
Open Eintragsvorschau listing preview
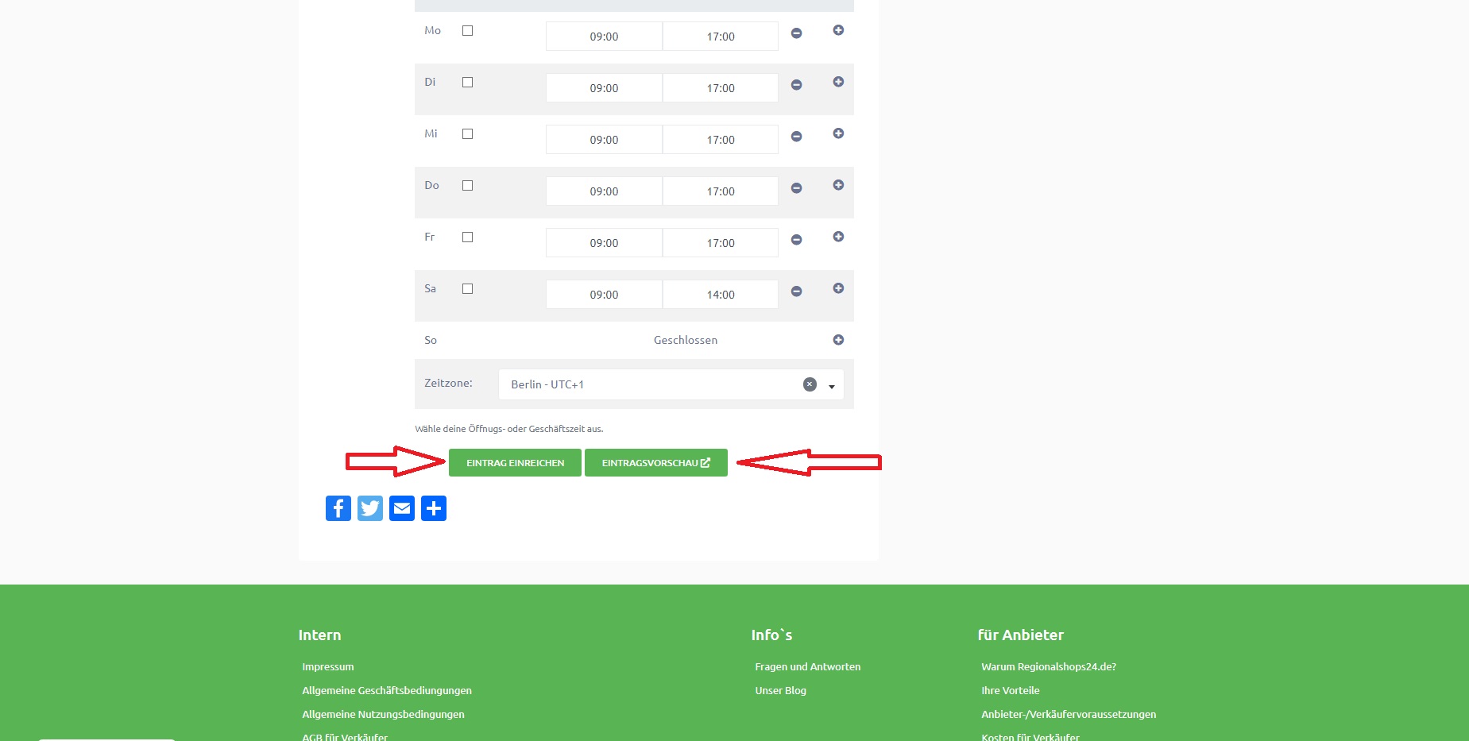[x=655, y=463]
